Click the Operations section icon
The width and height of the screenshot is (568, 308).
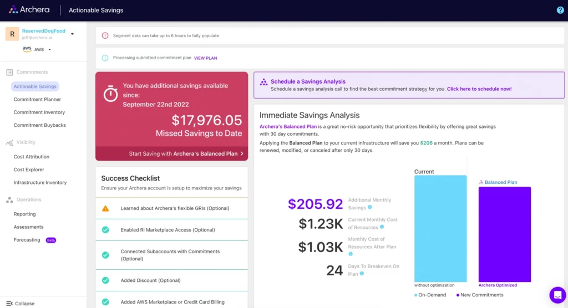pyautogui.click(x=9, y=200)
